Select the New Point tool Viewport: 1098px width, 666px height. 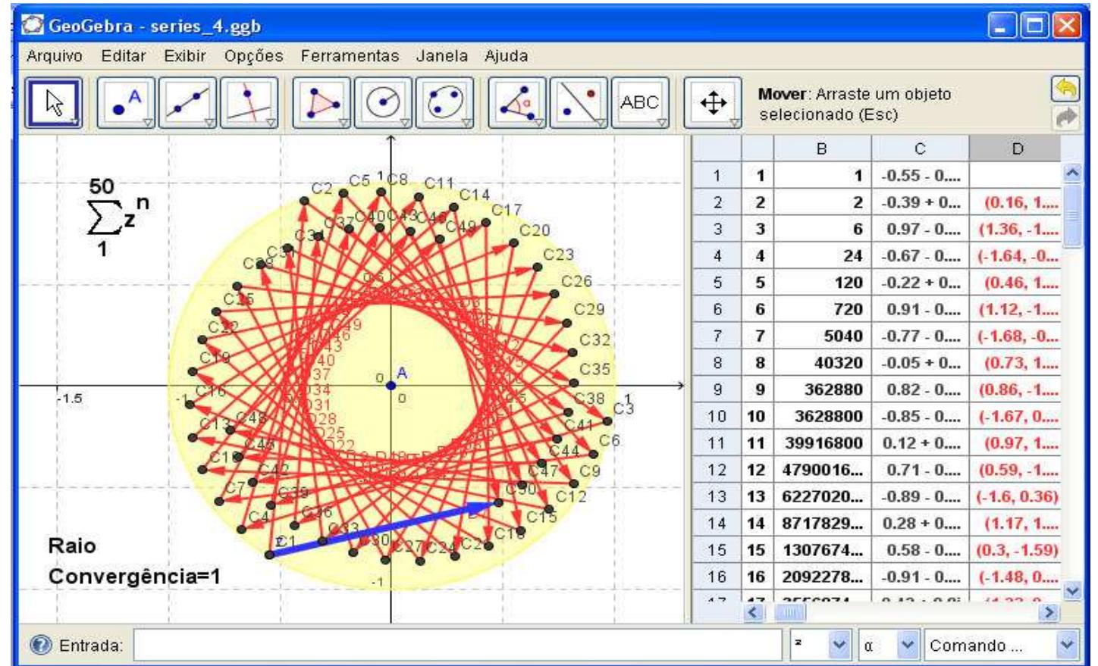click(126, 102)
